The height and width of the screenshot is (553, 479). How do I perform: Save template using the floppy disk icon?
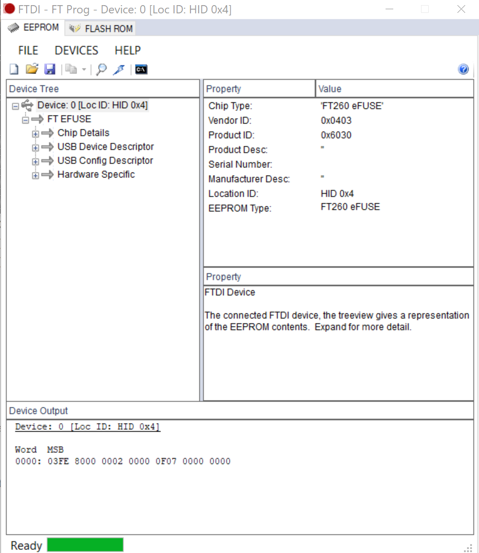pyautogui.click(x=49, y=69)
